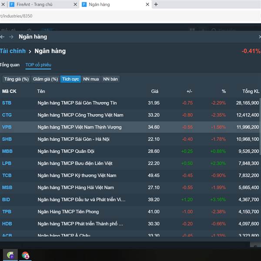Open the Chrome taskbar icon
The height and width of the screenshot is (261, 261).
(26, 255)
